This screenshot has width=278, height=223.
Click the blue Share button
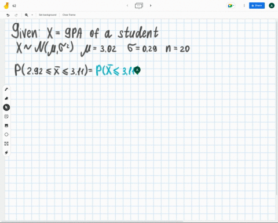point(257,6)
